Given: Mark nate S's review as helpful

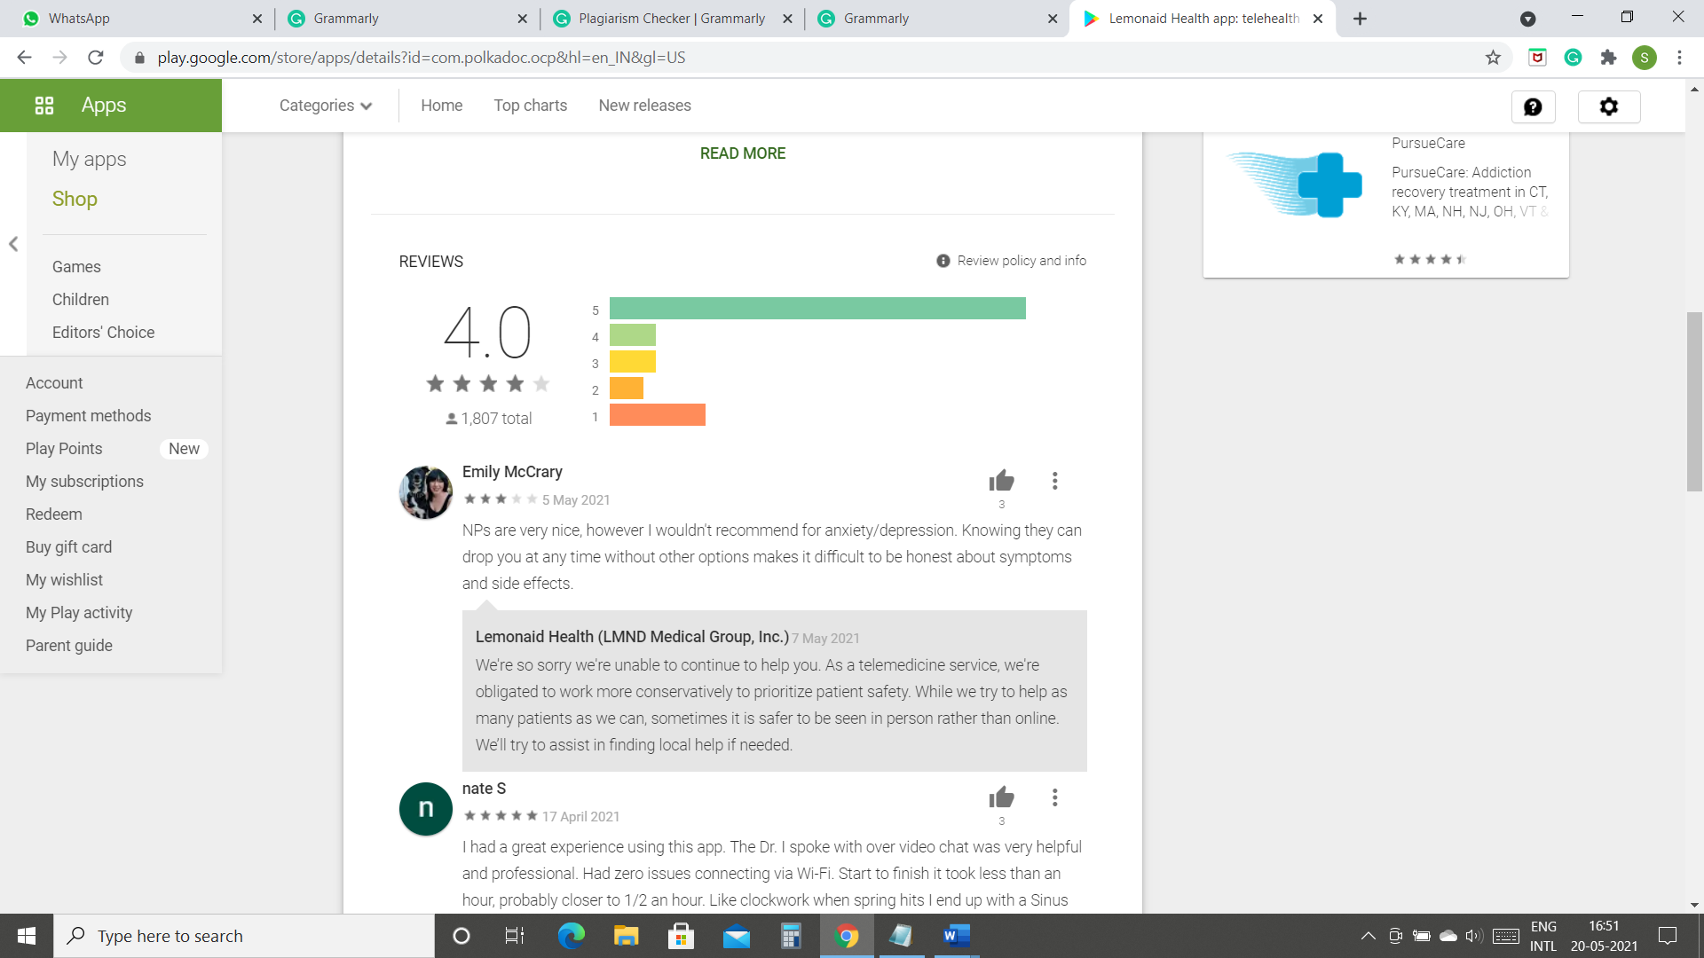Looking at the screenshot, I should [x=1001, y=797].
